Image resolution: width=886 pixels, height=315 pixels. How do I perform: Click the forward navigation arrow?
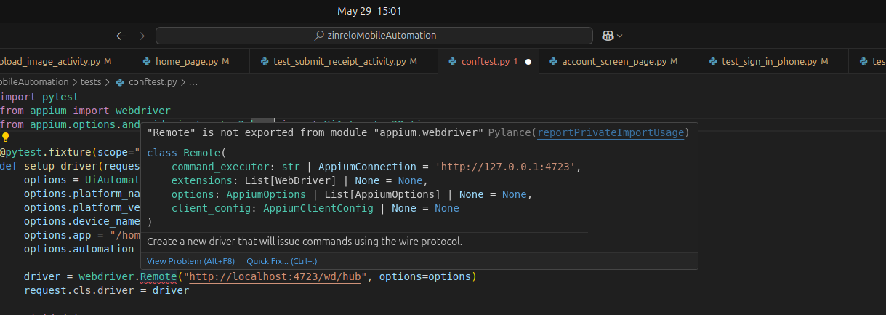pos(140,36)
